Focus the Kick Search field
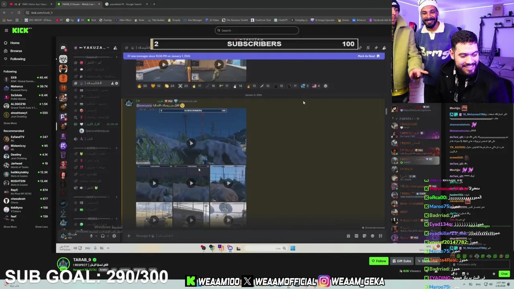This screenshot has width=514, height=289. (257, 31)
